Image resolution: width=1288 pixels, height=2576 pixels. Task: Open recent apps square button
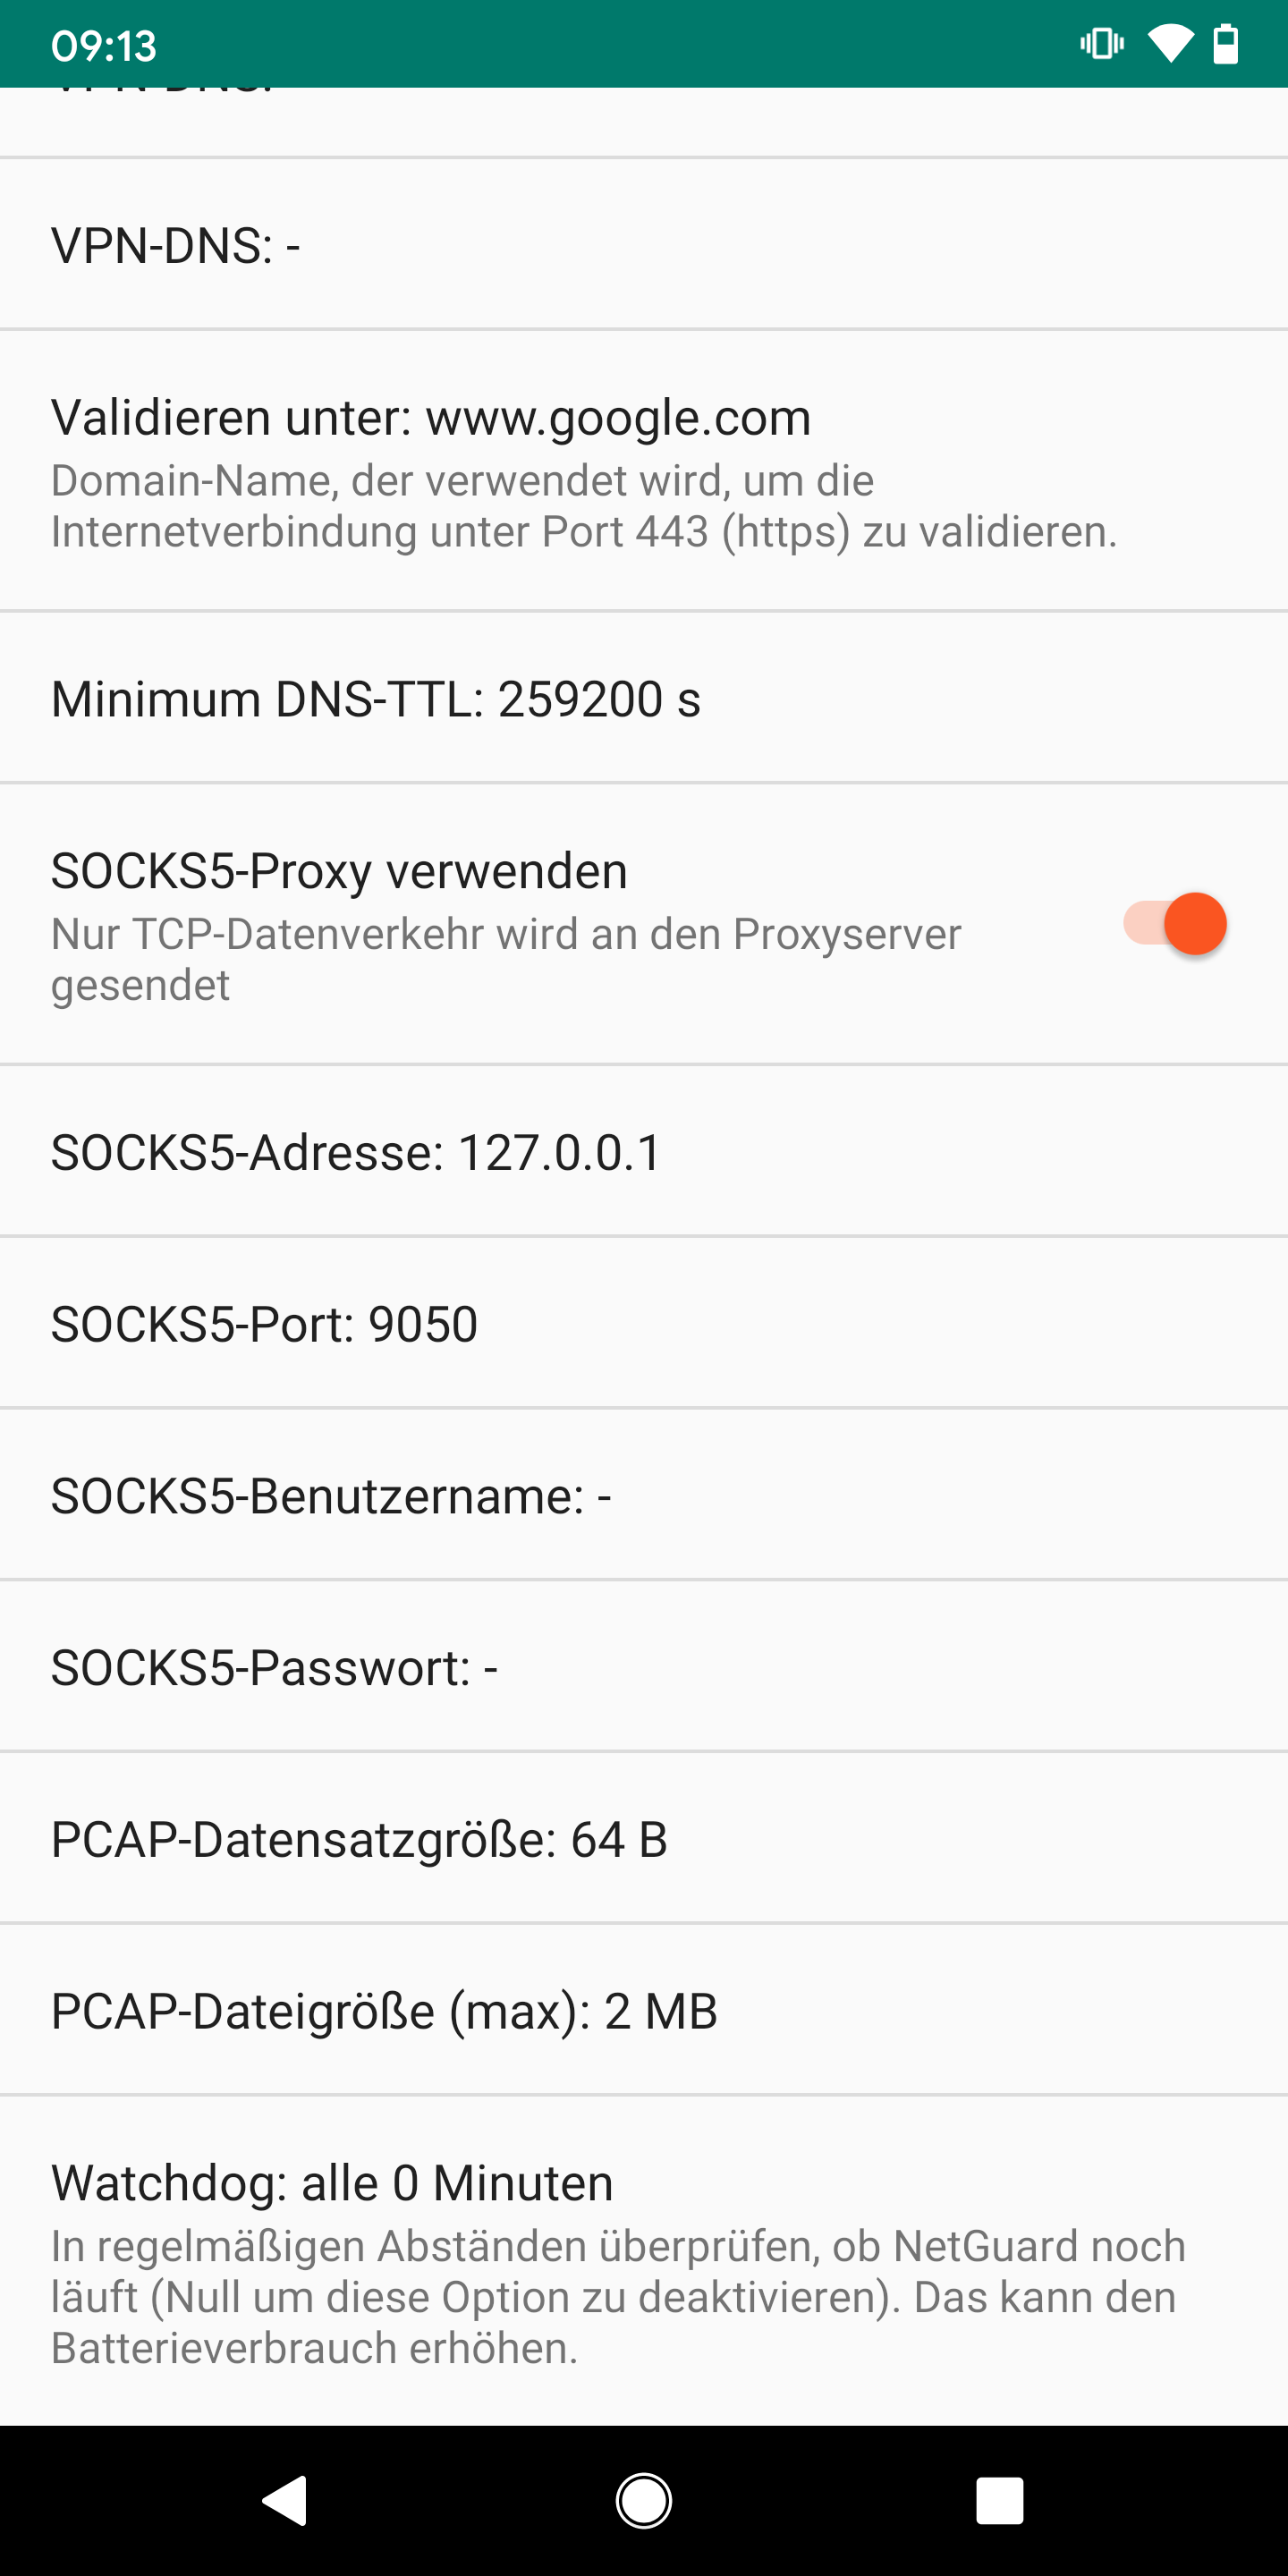pyautogui.click(x=999, y=2500)
